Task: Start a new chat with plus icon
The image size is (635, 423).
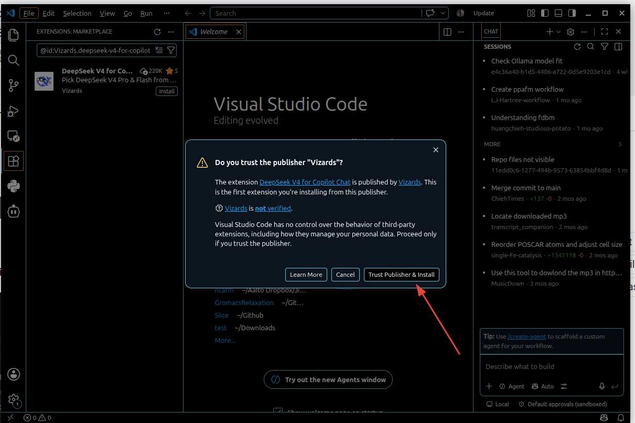Action: pyautogui.click(x=550, y=32)
